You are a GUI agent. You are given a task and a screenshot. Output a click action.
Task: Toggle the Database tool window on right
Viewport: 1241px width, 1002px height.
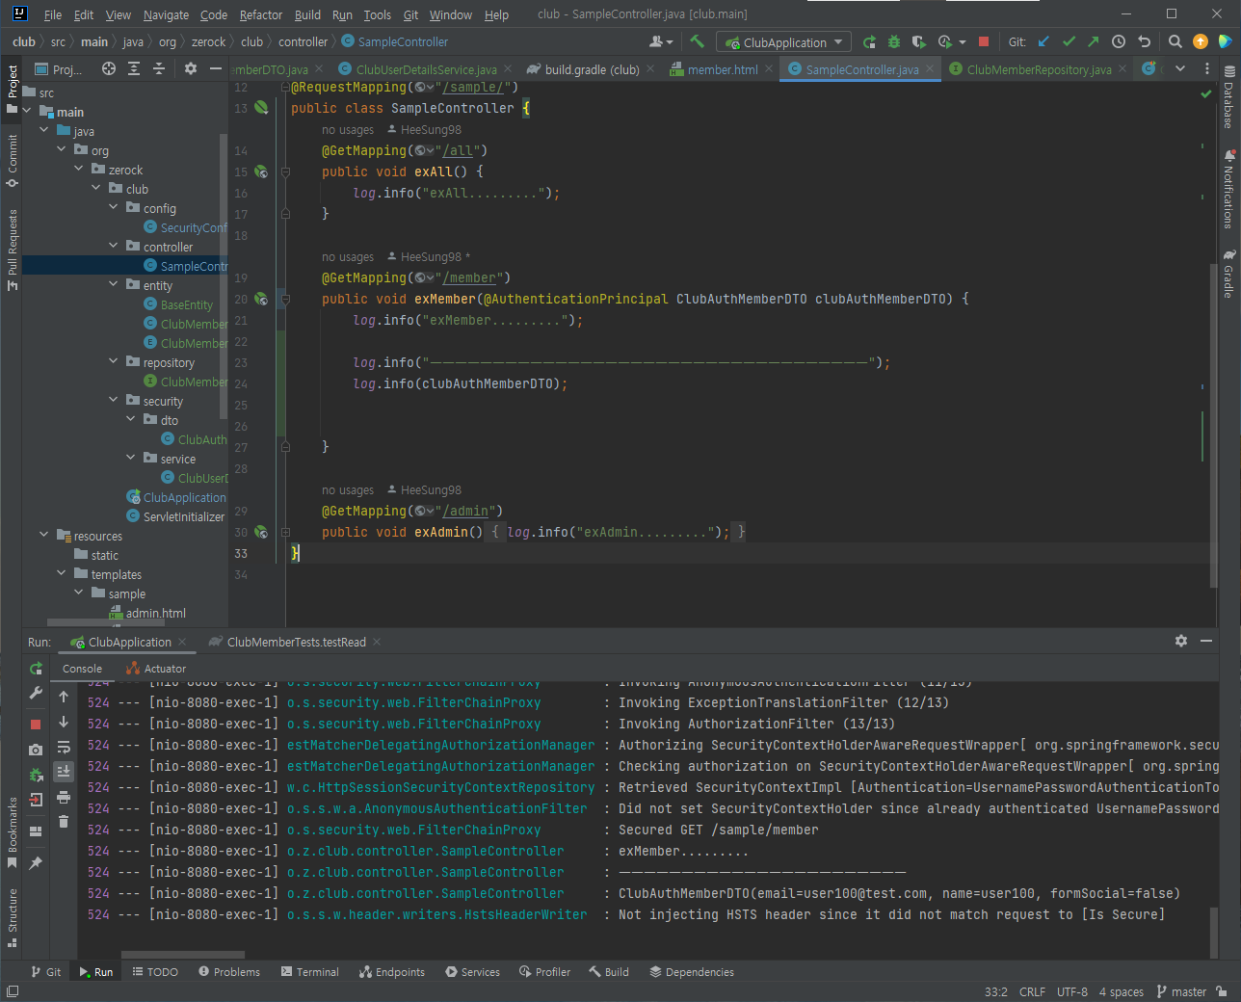coord(1228,97)
